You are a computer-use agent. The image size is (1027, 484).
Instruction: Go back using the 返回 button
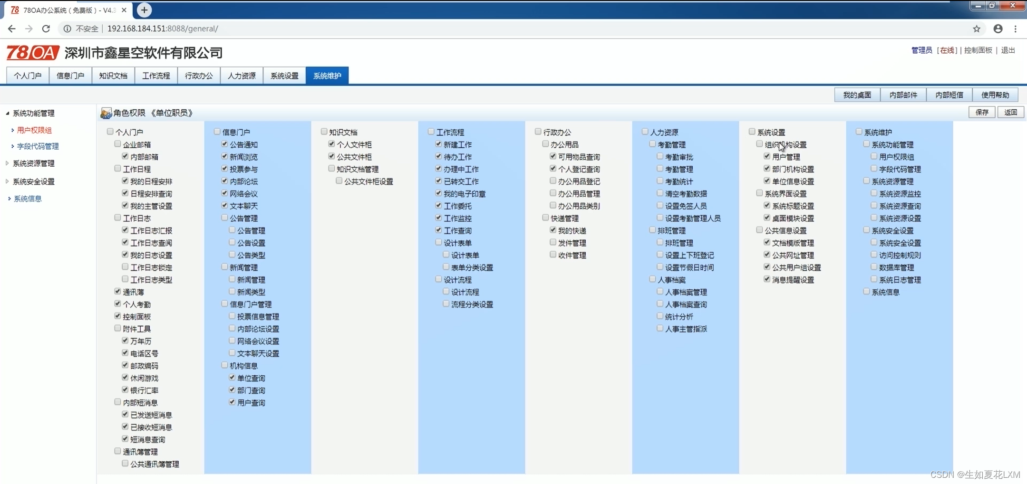tap(1011, 113)
